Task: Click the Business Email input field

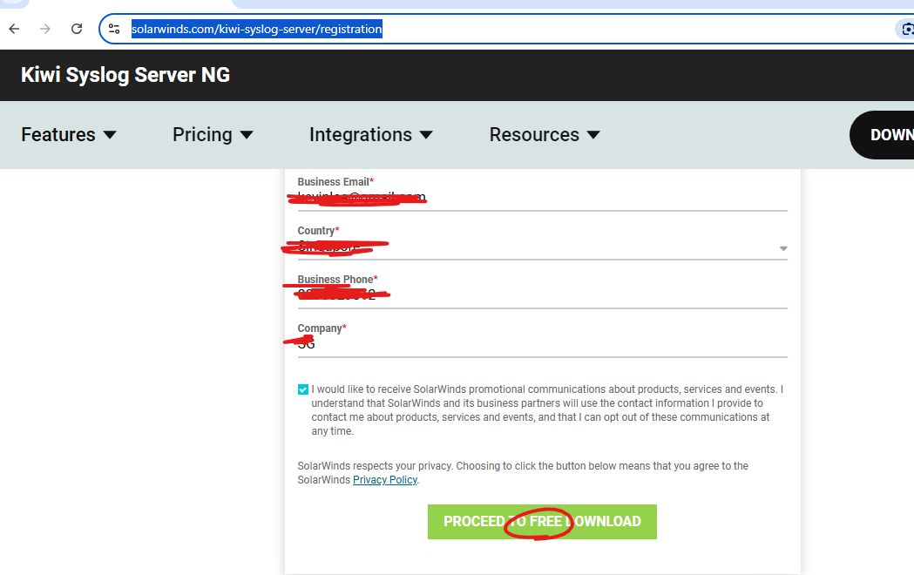Action: tap(542, 198)
